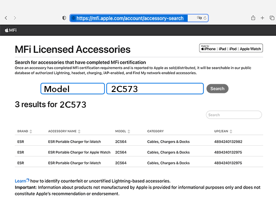276x207 pixels.
Task: Sort by ACCESSORY NAME column arrows
Action: click(x=79, y=131)
